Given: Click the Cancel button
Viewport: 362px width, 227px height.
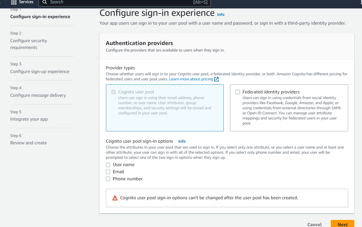Looking at the screenshot, I should tap(314, 224).
